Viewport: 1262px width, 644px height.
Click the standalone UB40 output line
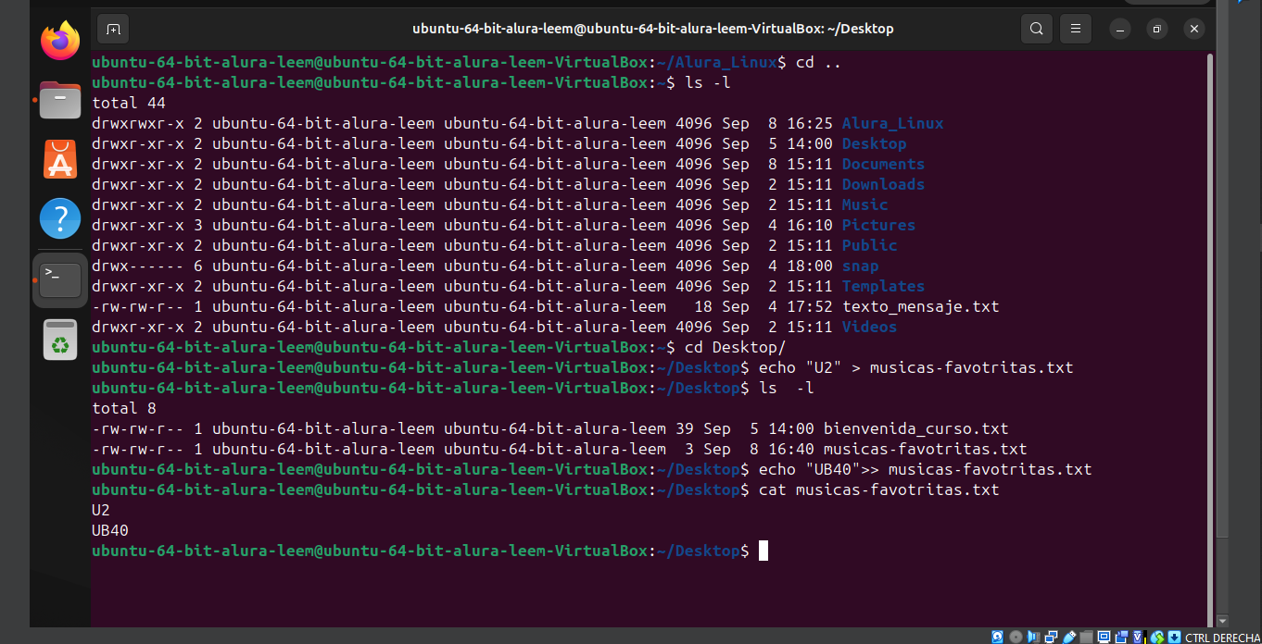pos(110,530)
